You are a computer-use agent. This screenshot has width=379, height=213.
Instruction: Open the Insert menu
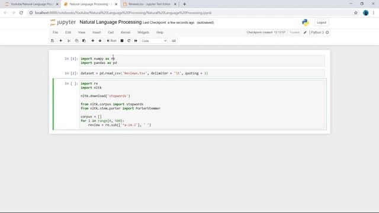[97, 33]
